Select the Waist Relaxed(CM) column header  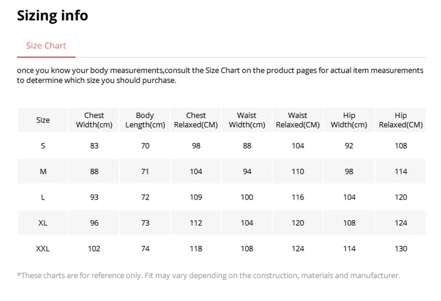pyautogui.click(x=298, y=120)
